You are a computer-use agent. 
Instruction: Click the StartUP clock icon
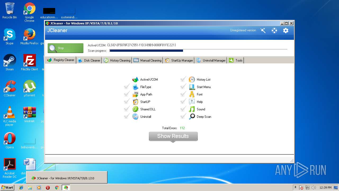[x=135, y=102]
